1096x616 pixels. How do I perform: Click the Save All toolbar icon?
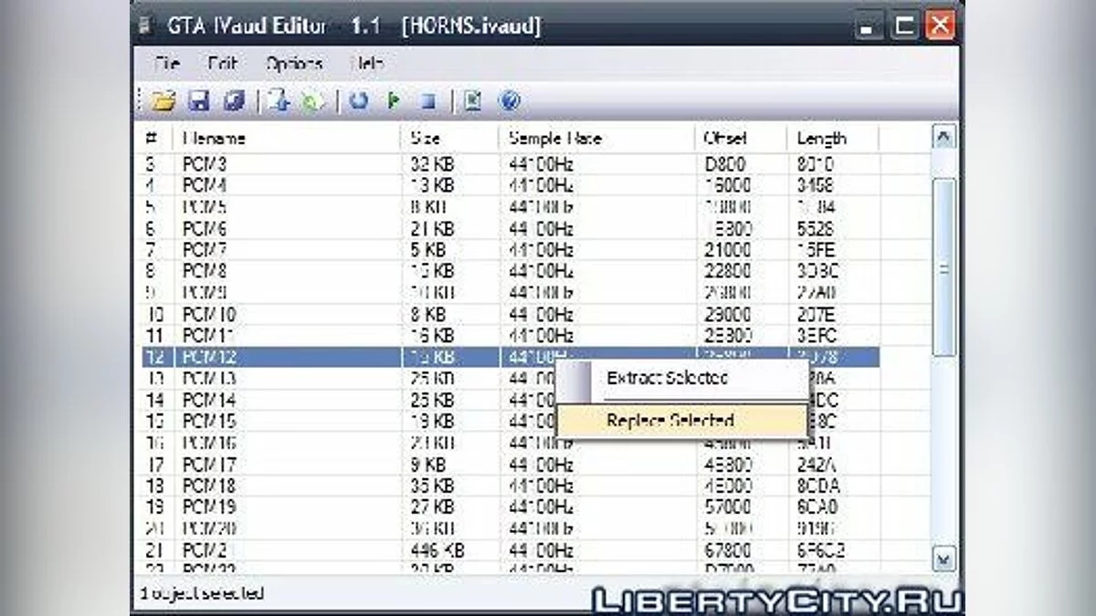[234, 101]
